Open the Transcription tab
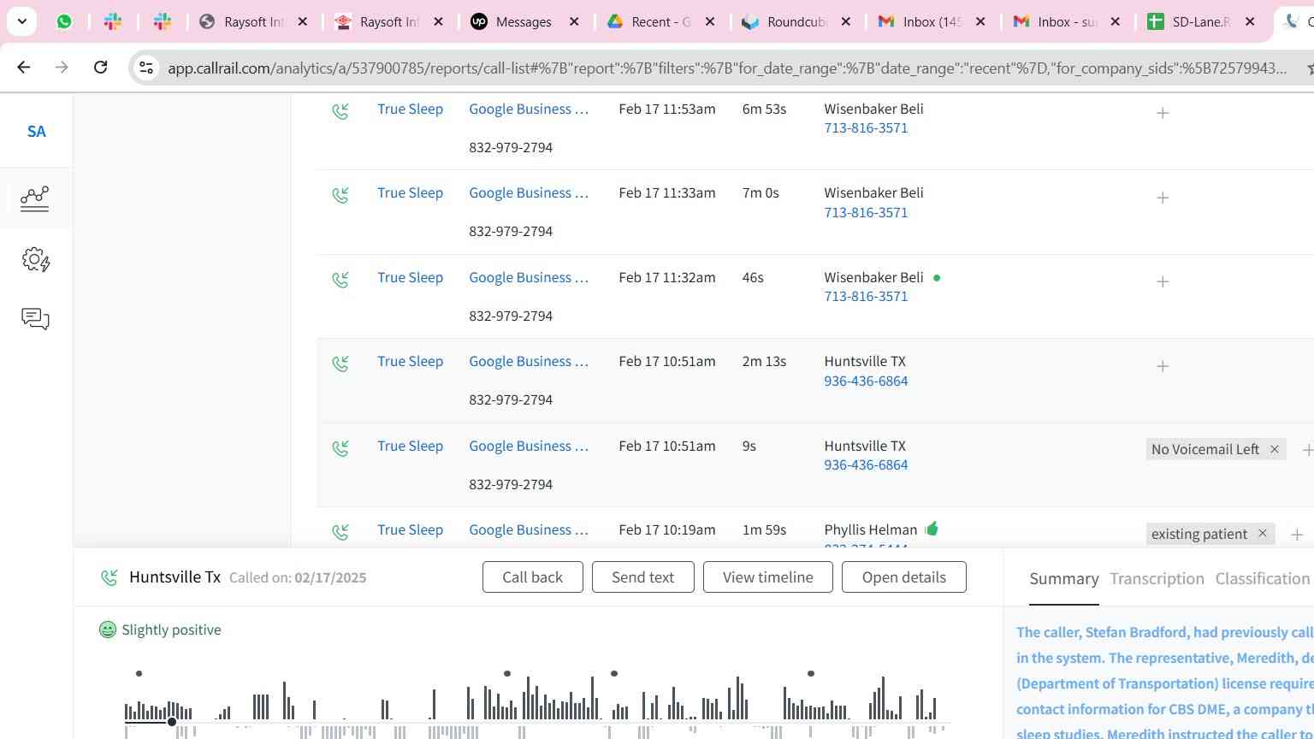1314x739 pixels. point(1157,579)
